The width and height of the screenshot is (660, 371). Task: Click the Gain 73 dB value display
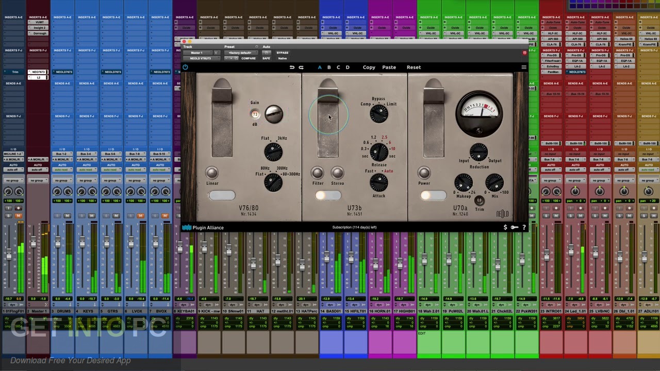[x=255, y=114]
